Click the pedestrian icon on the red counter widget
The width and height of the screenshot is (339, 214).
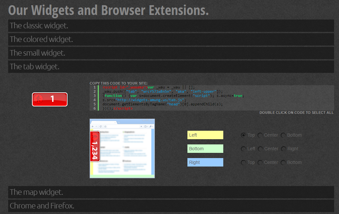(x=39, y=99)
